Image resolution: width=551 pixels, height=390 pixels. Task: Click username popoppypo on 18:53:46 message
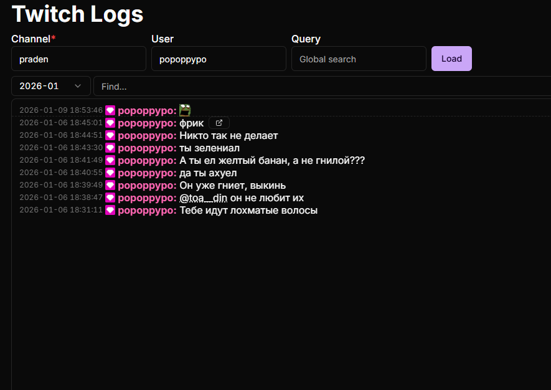click(x=147, y=111)
